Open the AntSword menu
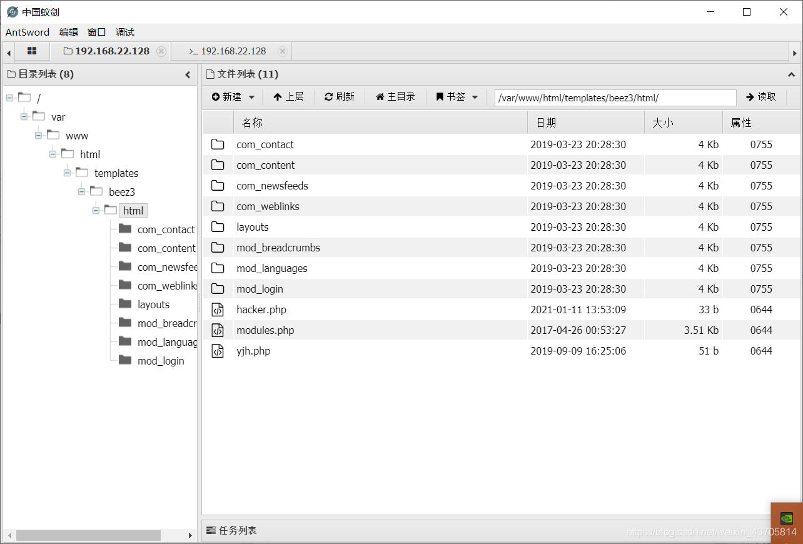The image size is (803, 544). pos(28,33)
